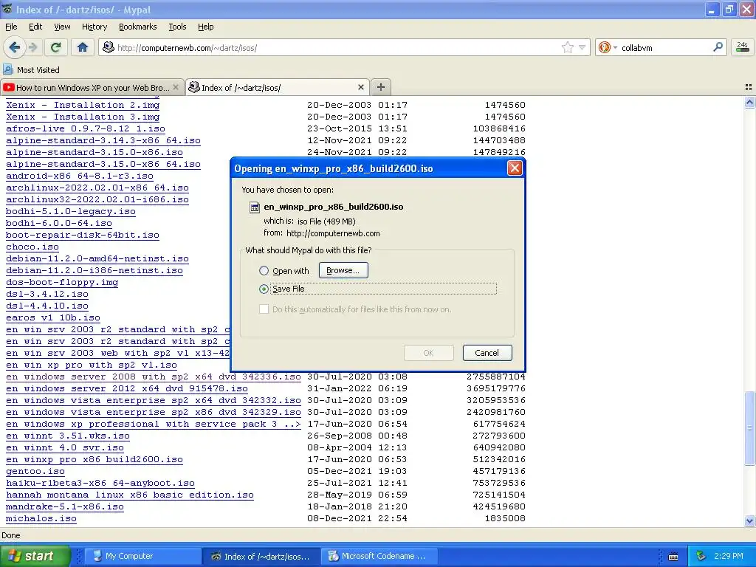This screenshot has width=756, height=567.
Task: Open the en_winxp_pro_x86_build2600.iso link
Action: click(94, 459)
